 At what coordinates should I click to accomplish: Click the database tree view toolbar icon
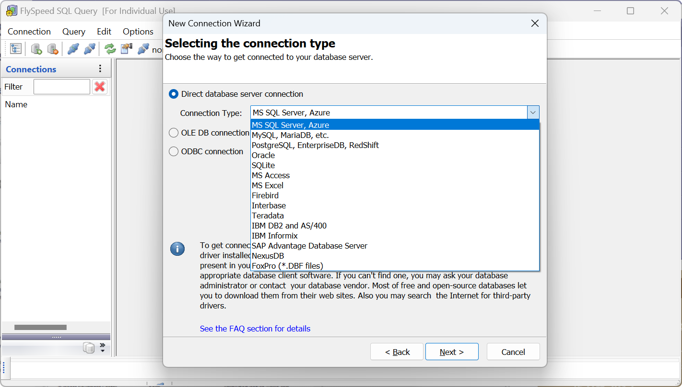point(16,49)
